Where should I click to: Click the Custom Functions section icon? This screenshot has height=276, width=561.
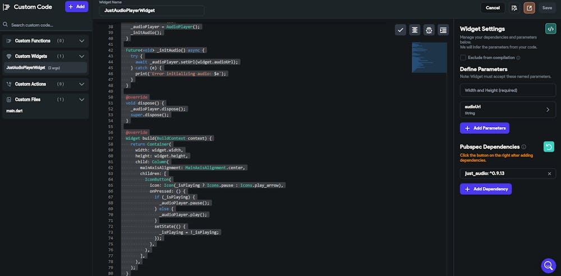tap(9, 41)
